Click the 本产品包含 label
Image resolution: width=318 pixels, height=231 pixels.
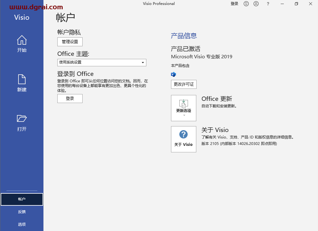coord(180,66)
